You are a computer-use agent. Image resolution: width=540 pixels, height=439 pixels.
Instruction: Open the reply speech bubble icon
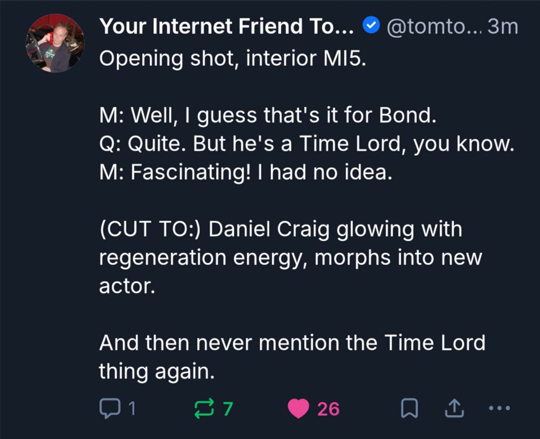click(x=110, y=408)
